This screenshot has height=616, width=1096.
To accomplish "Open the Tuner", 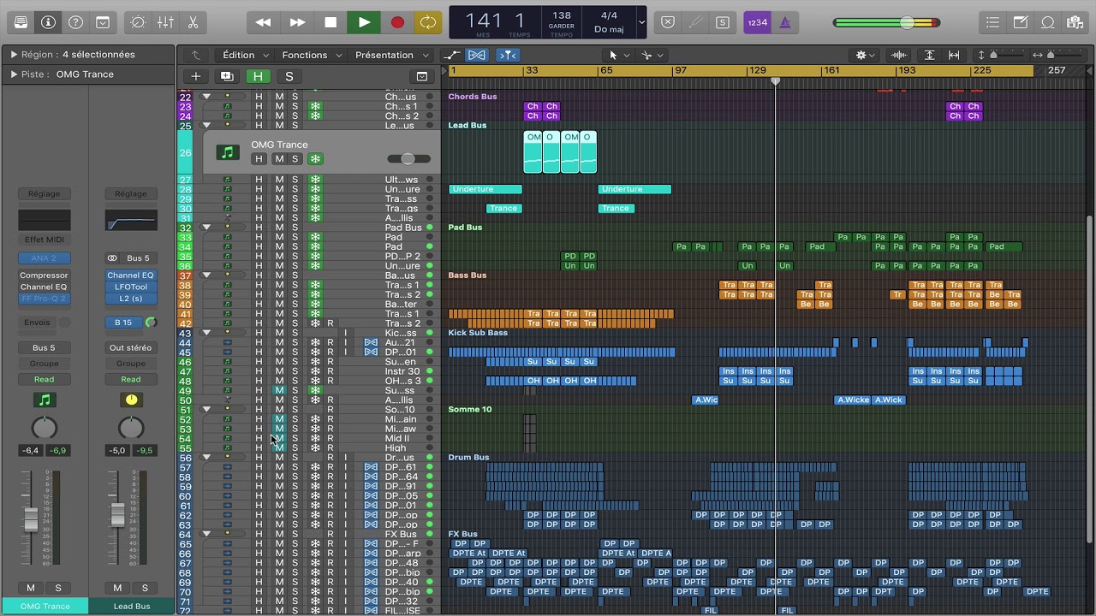I will [x=696, y=22].
